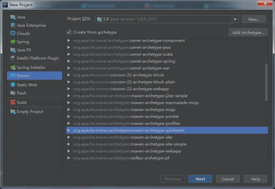The width and height of the screenshot is (275, 189).
Task: Click the Spring Initializr icon
Action: click(x=13, y=67)
